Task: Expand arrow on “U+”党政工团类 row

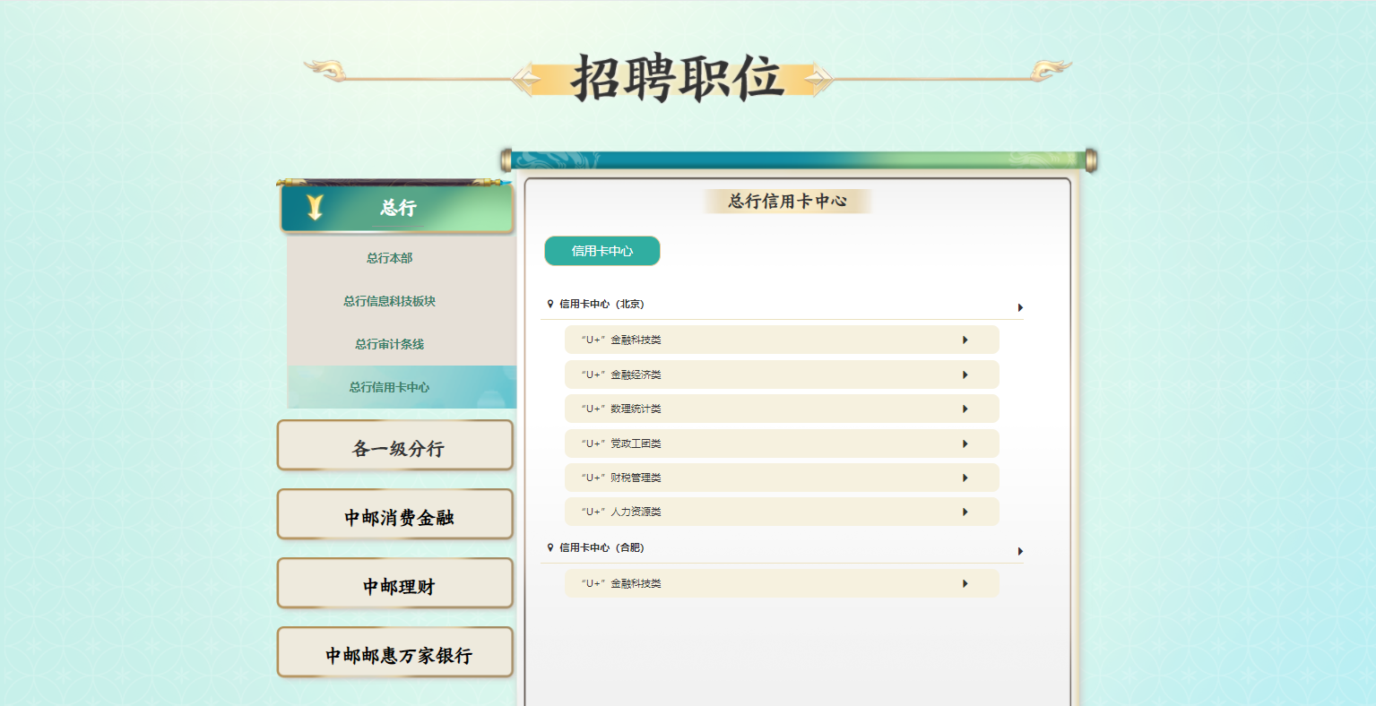Action: [x=965, y=443]
